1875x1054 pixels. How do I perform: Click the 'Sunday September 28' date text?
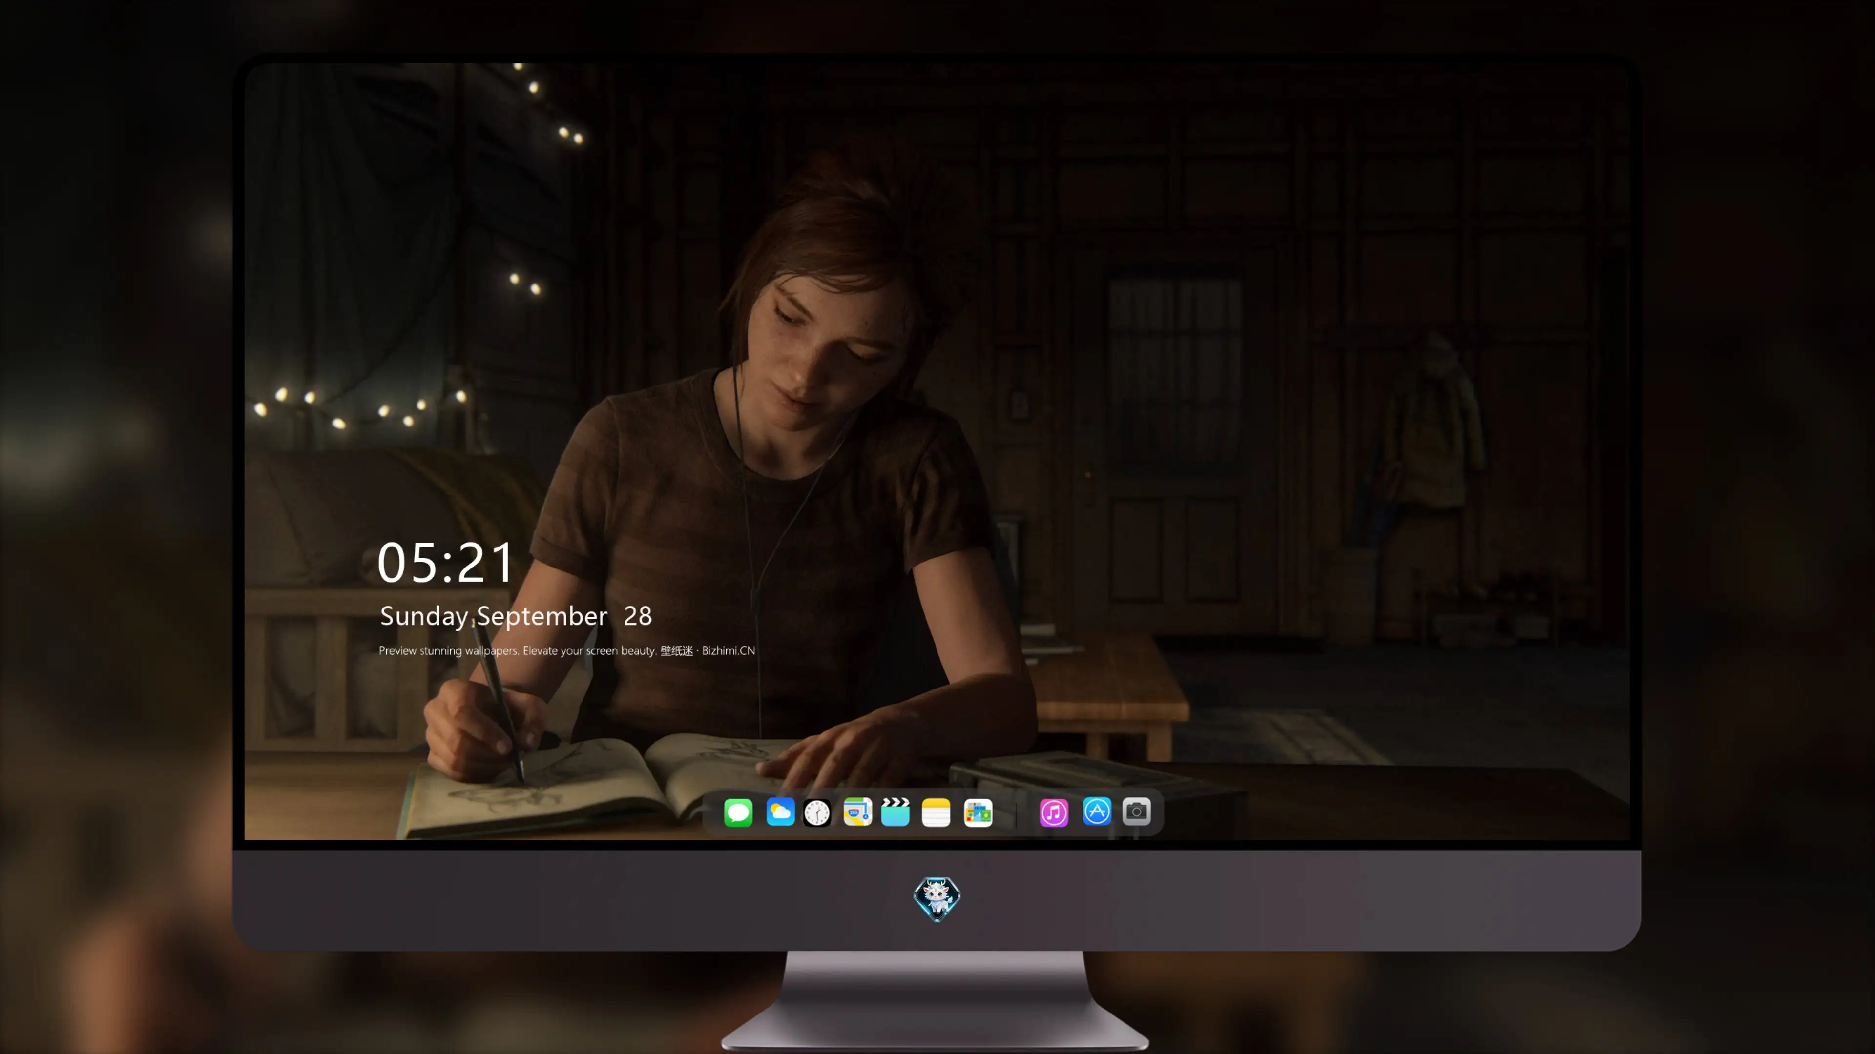click(516, 616)
